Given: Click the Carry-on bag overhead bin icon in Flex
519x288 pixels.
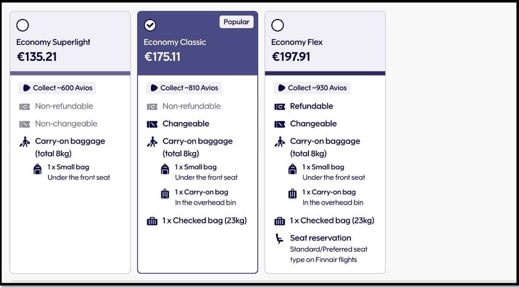Looking at the screenshot, I should [293, 194].
